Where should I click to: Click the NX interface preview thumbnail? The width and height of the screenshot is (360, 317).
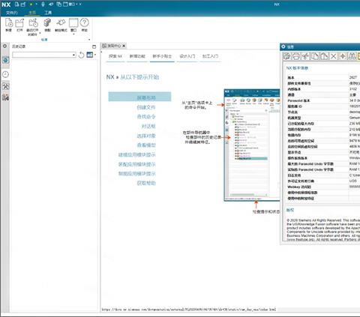(252, 145)
